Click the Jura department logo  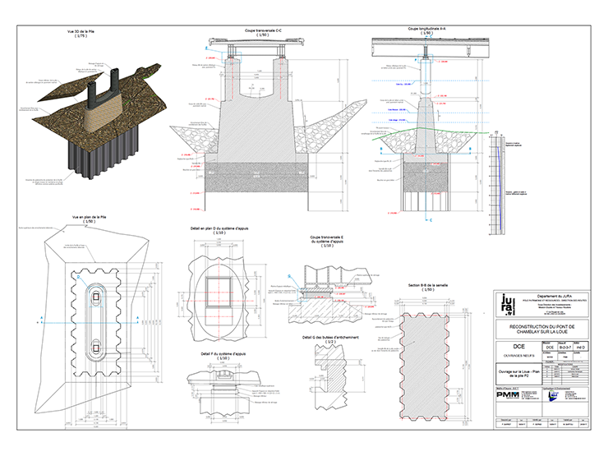504,303
